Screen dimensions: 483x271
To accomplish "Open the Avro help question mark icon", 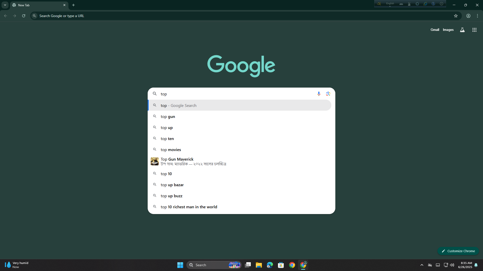I will [x=433, y=4].
